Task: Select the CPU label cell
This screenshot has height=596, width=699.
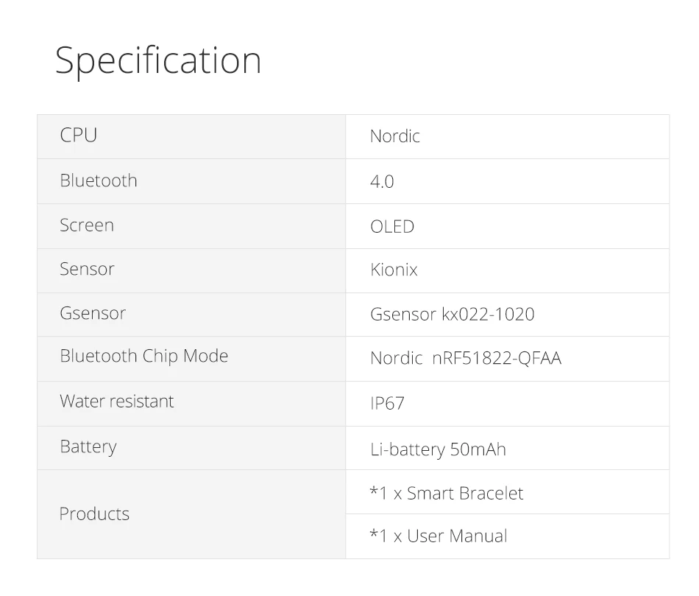Action: [79, 136]
